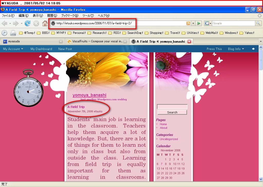The image size is (263, 187).
Task: Click the search magnifier icon
Action: pos(258,23)
